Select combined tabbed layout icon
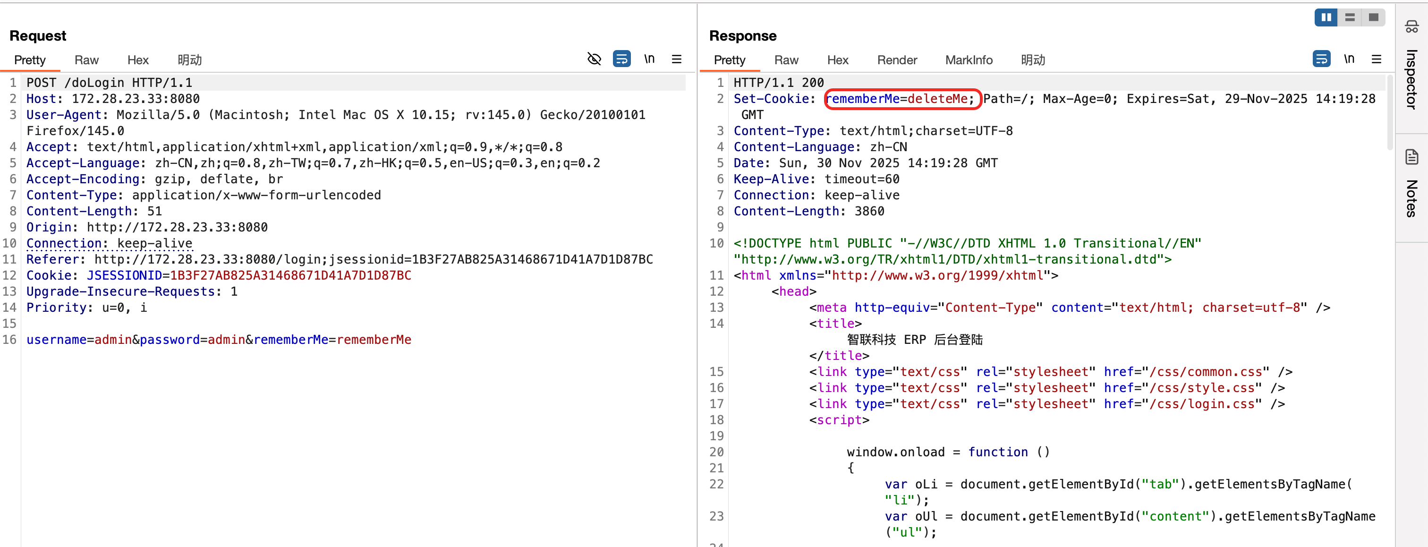 click(1373, 18)
